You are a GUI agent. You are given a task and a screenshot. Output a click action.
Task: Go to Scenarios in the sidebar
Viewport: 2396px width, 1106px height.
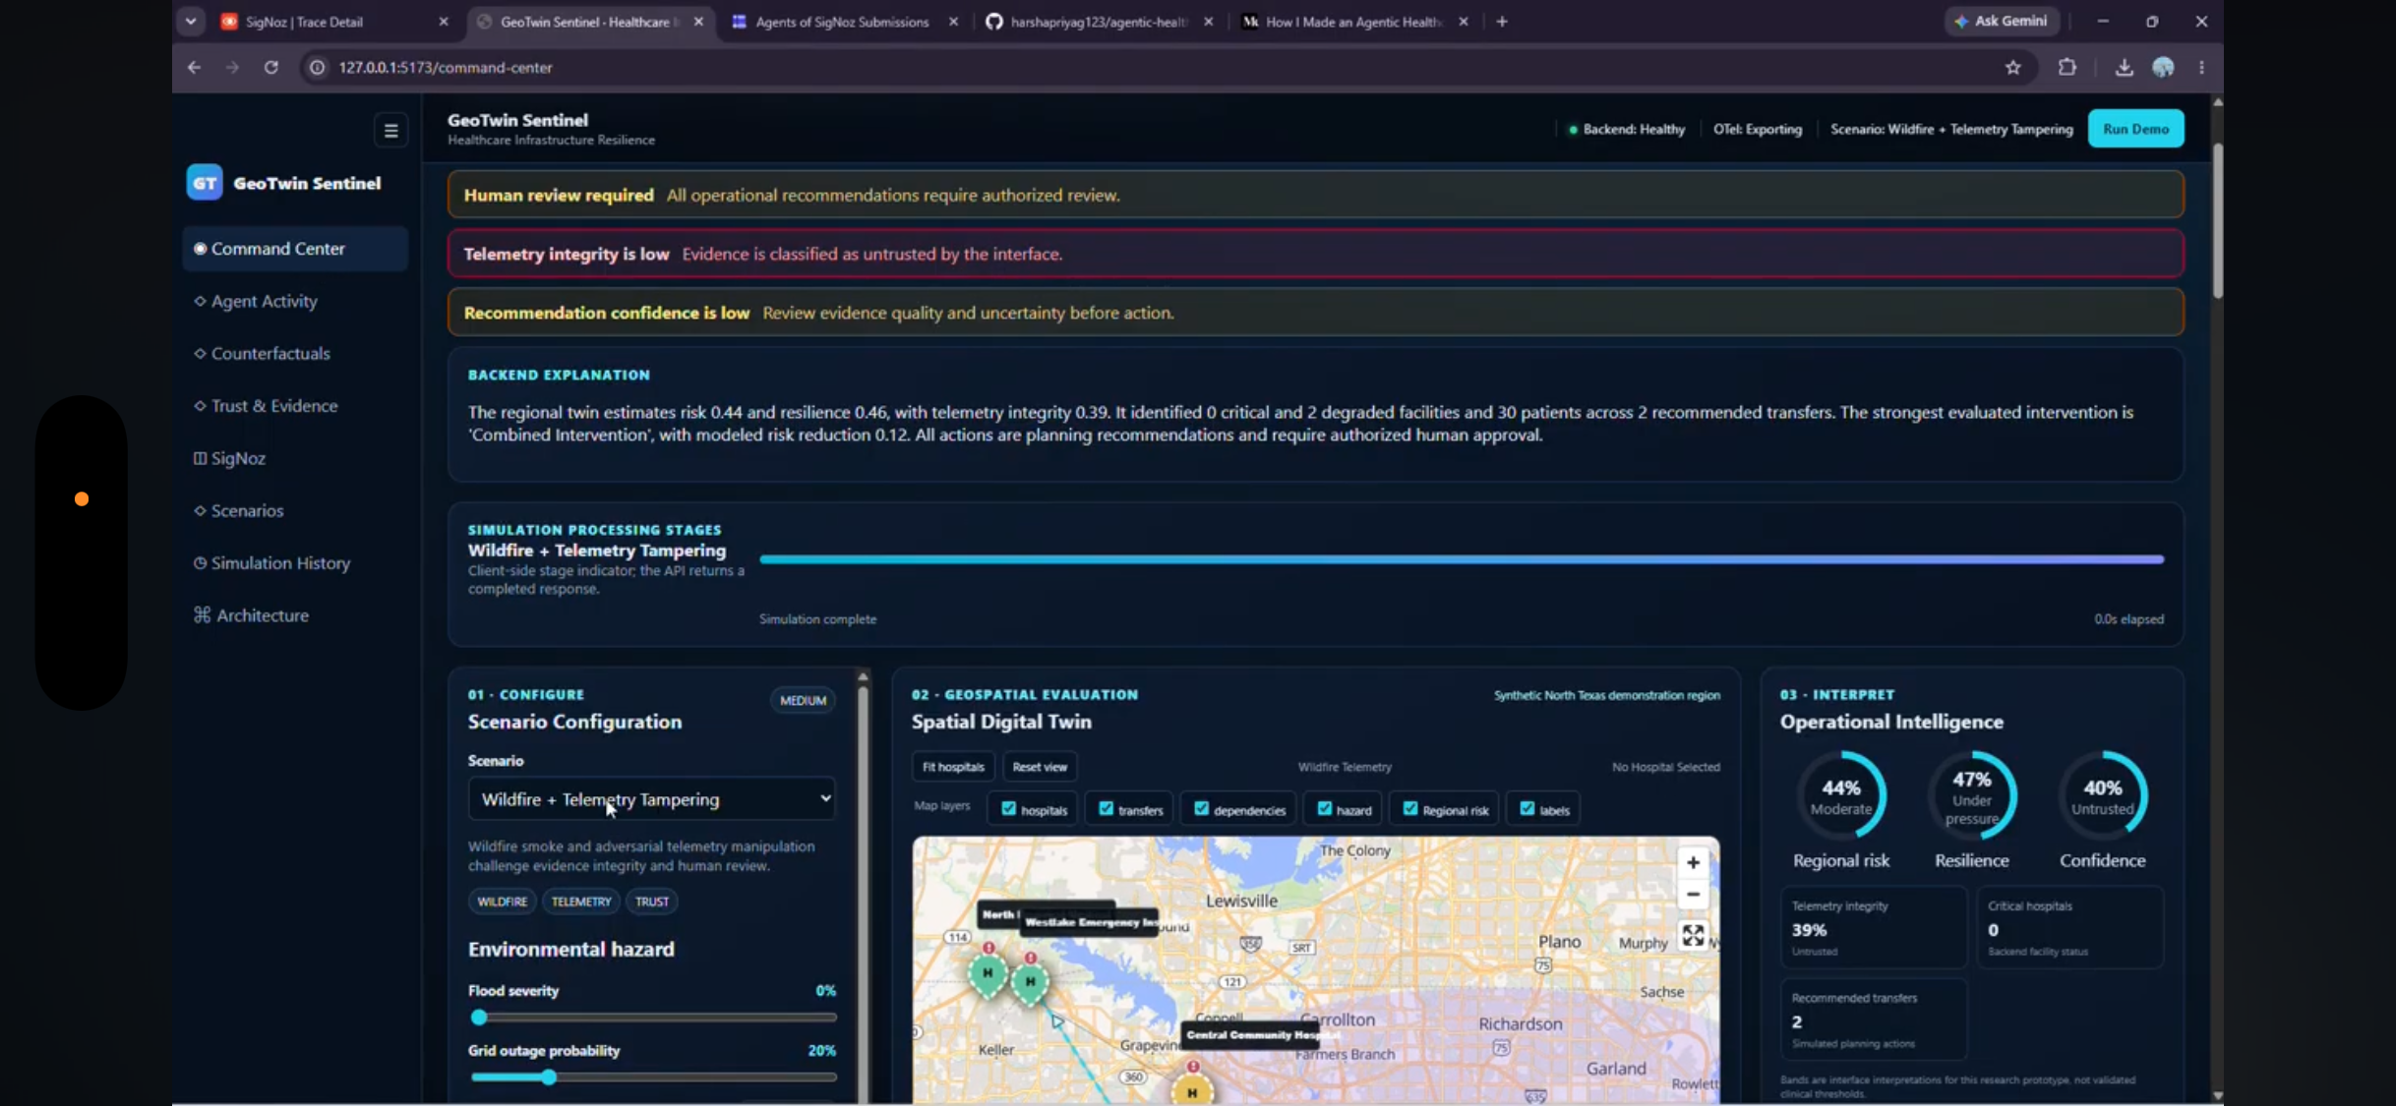(295, 510)
